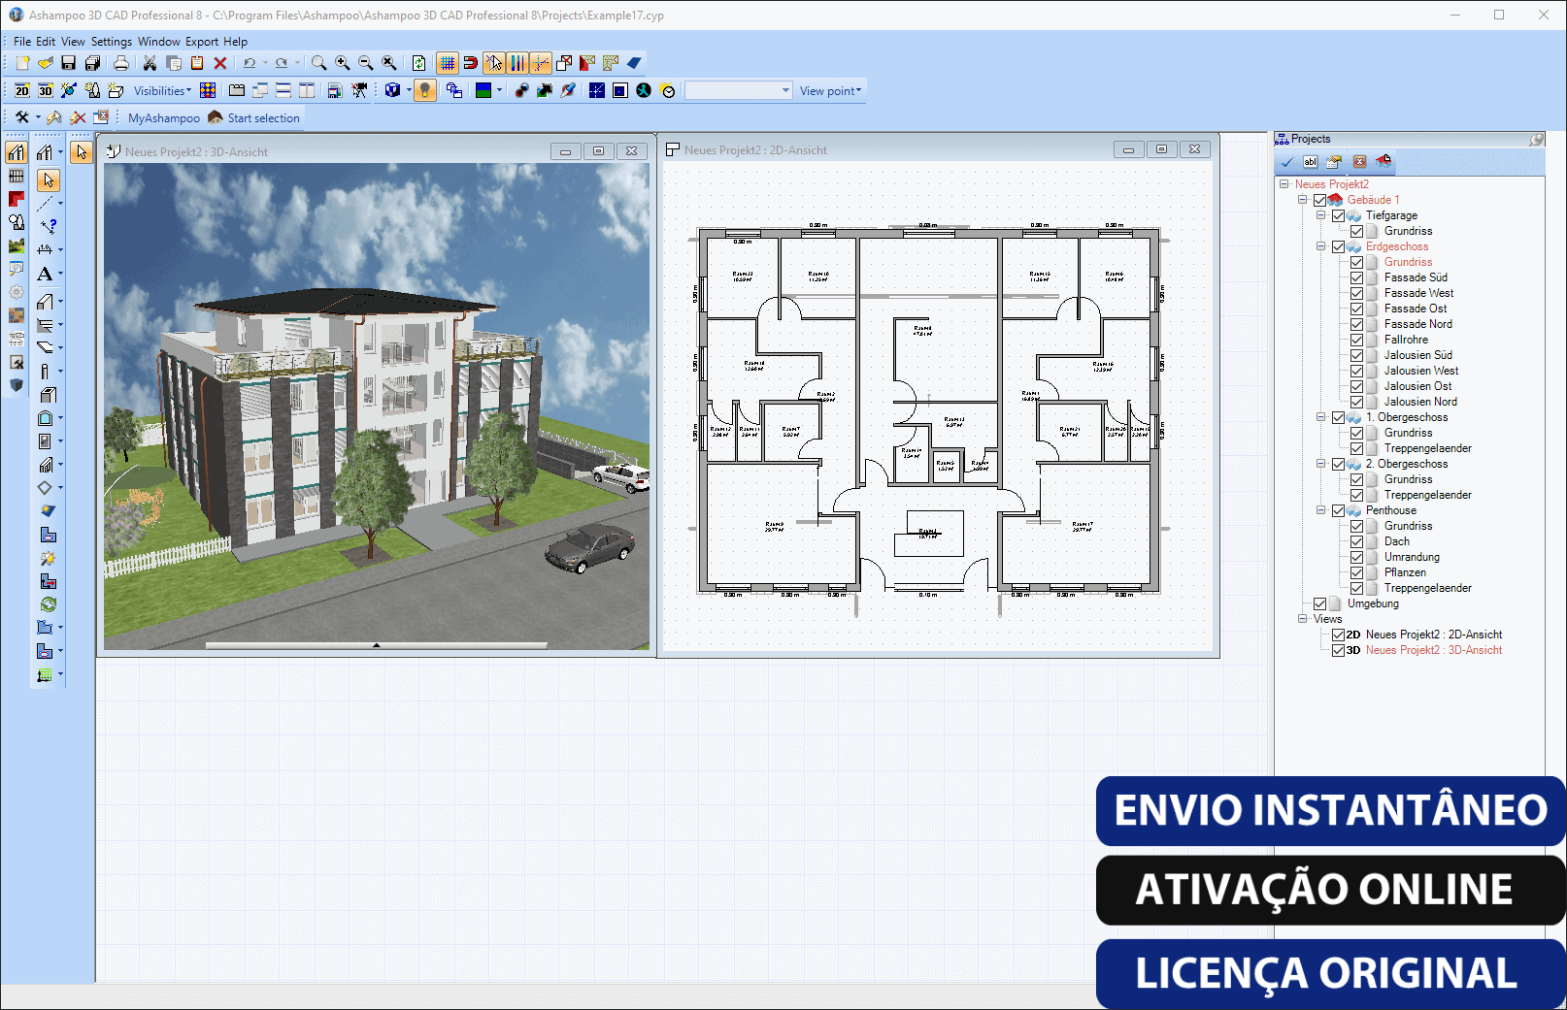Open the Help menu
Screen dimensions: 1567x1010
tap(235, 42)
